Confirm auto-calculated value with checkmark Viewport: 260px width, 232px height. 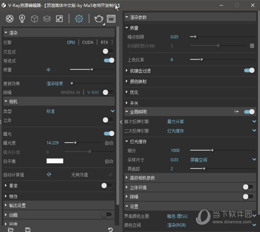coord(110,174)
